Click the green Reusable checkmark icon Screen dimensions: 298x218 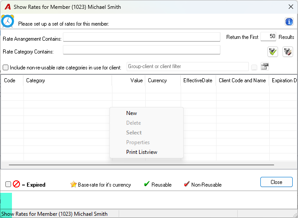point(147,184)
